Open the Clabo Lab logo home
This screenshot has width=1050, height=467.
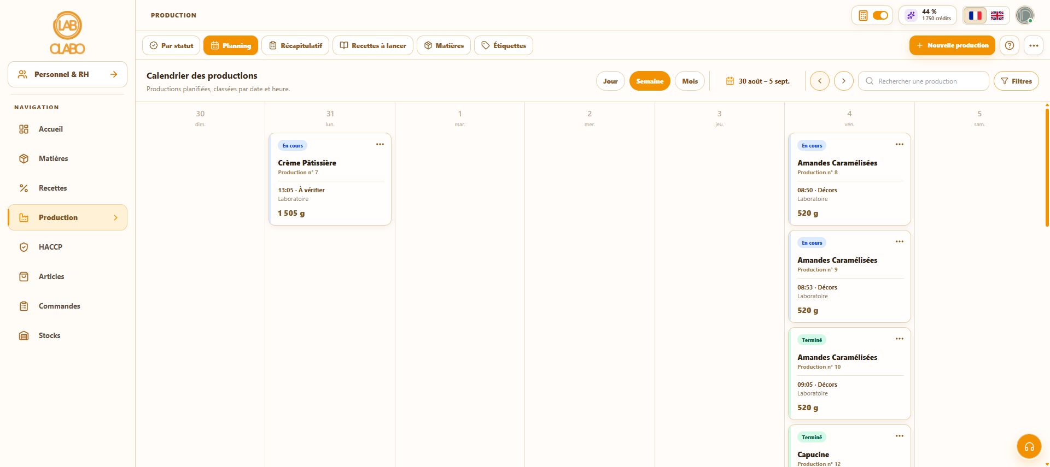[67, 33]
